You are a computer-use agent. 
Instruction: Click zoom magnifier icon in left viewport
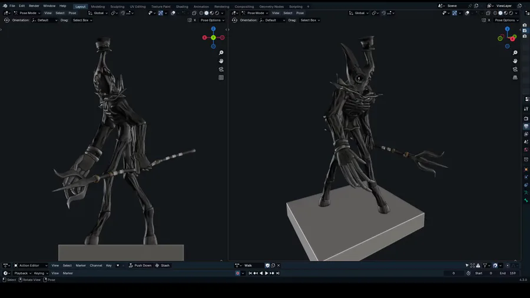(x=221, y=52)
